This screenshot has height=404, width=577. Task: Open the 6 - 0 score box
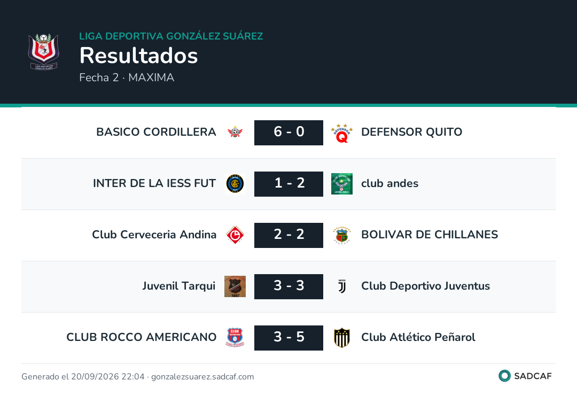(289, 133)
